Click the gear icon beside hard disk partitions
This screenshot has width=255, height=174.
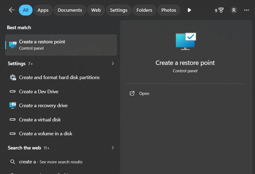13,77
